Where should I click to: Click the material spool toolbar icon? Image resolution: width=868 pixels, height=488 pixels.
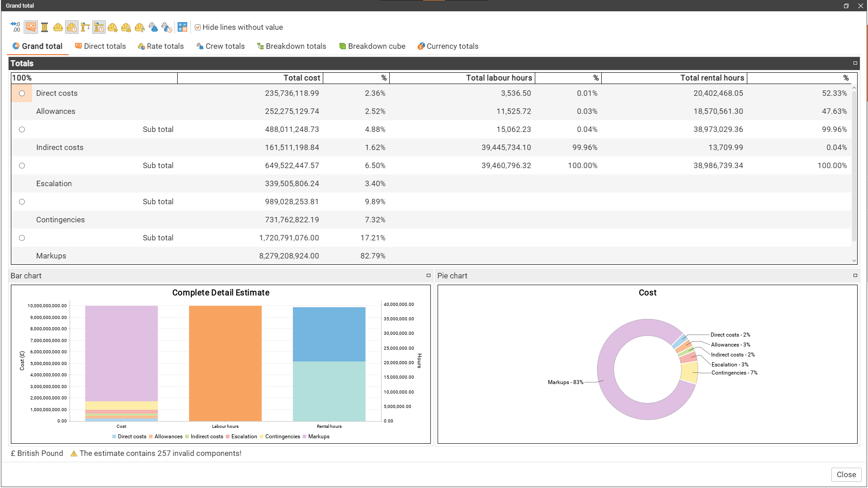44,27
